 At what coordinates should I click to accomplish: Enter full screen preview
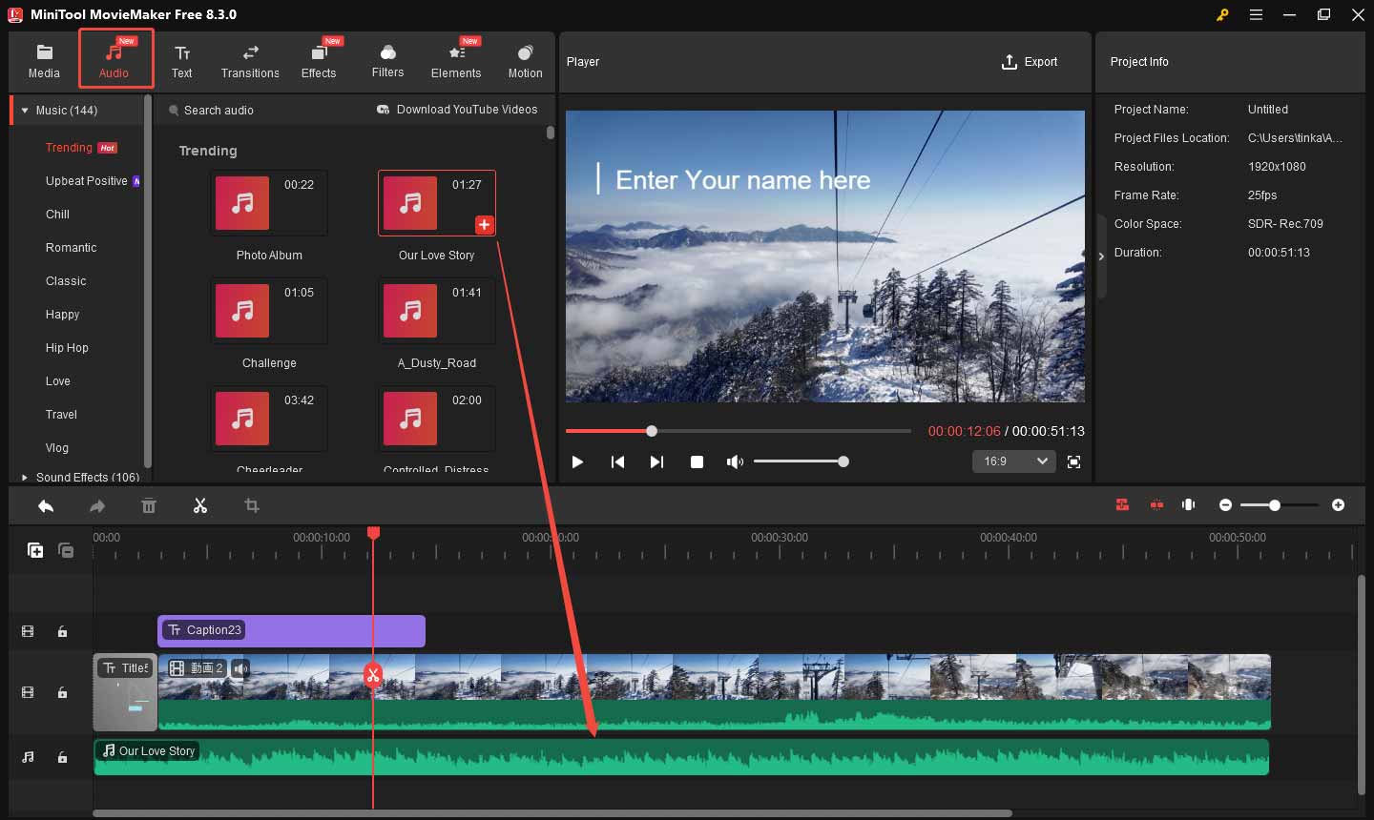coord(1074,461)
